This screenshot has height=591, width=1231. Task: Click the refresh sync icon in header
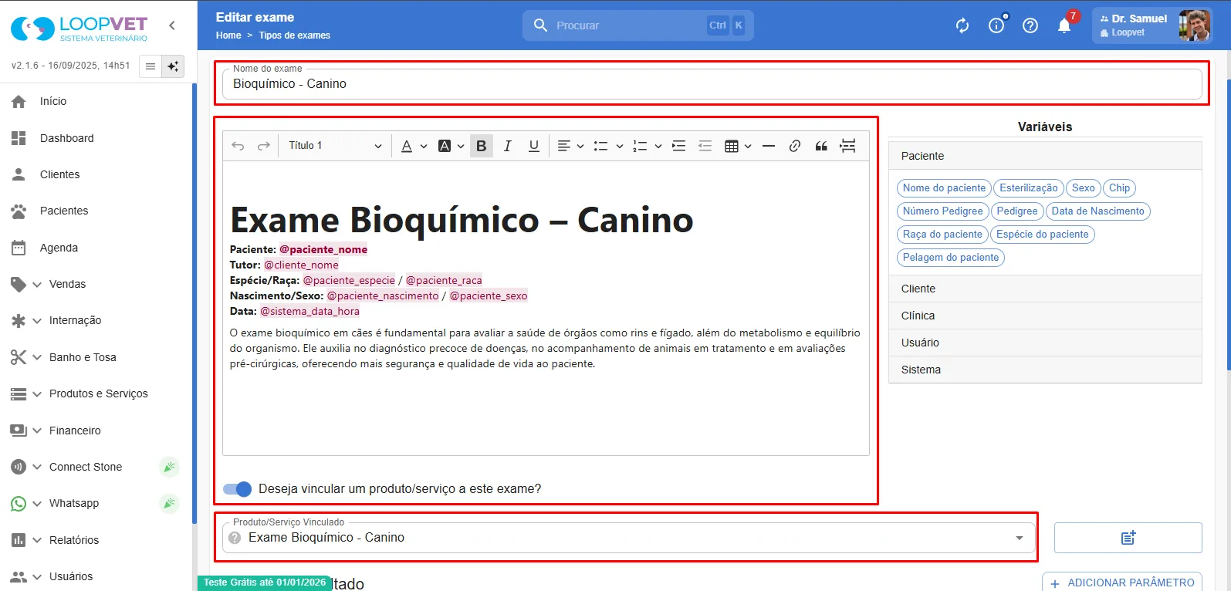962,25
